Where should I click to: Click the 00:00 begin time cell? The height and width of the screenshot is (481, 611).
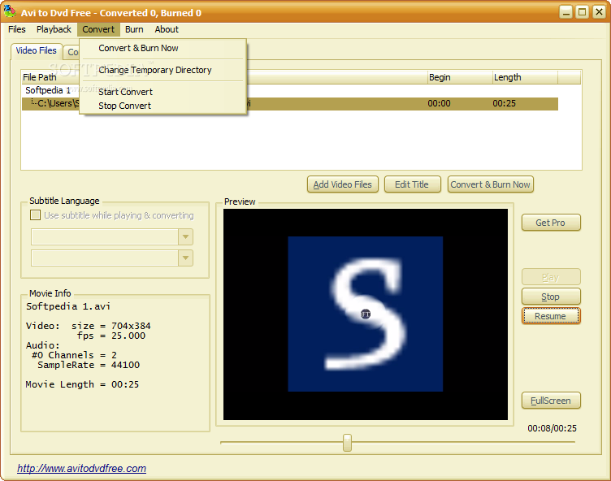coord(439,103)
